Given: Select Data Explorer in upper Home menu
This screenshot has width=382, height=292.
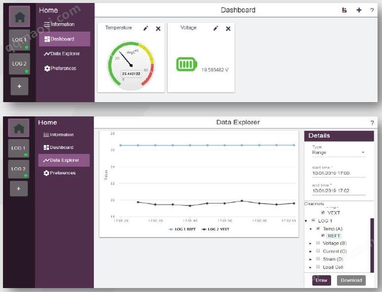Looking at the screenshot, I should pos(62,54).
